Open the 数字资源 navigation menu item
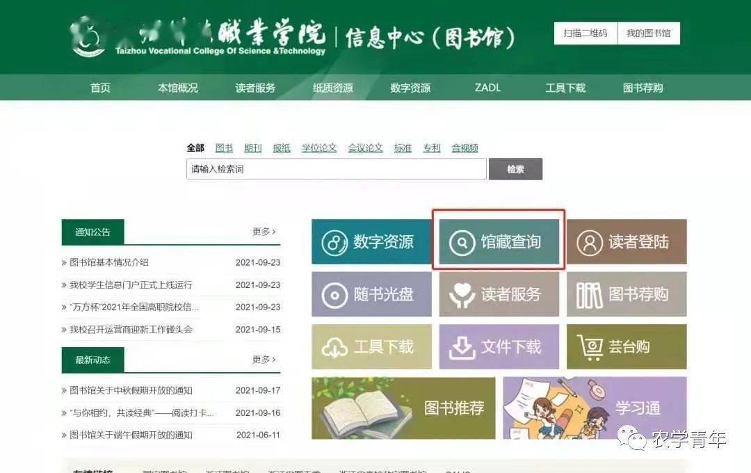Image resolution: width=751 pixels, height=473 pixels. pos(410,88)
